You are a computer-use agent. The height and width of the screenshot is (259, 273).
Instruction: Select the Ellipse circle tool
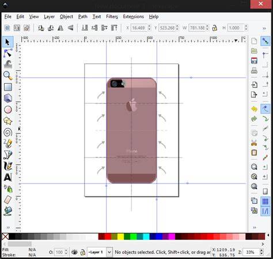click(7, 110)
